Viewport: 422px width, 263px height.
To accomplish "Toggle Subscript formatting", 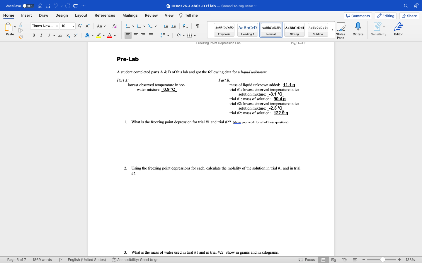I will click(x=68, y=35).
